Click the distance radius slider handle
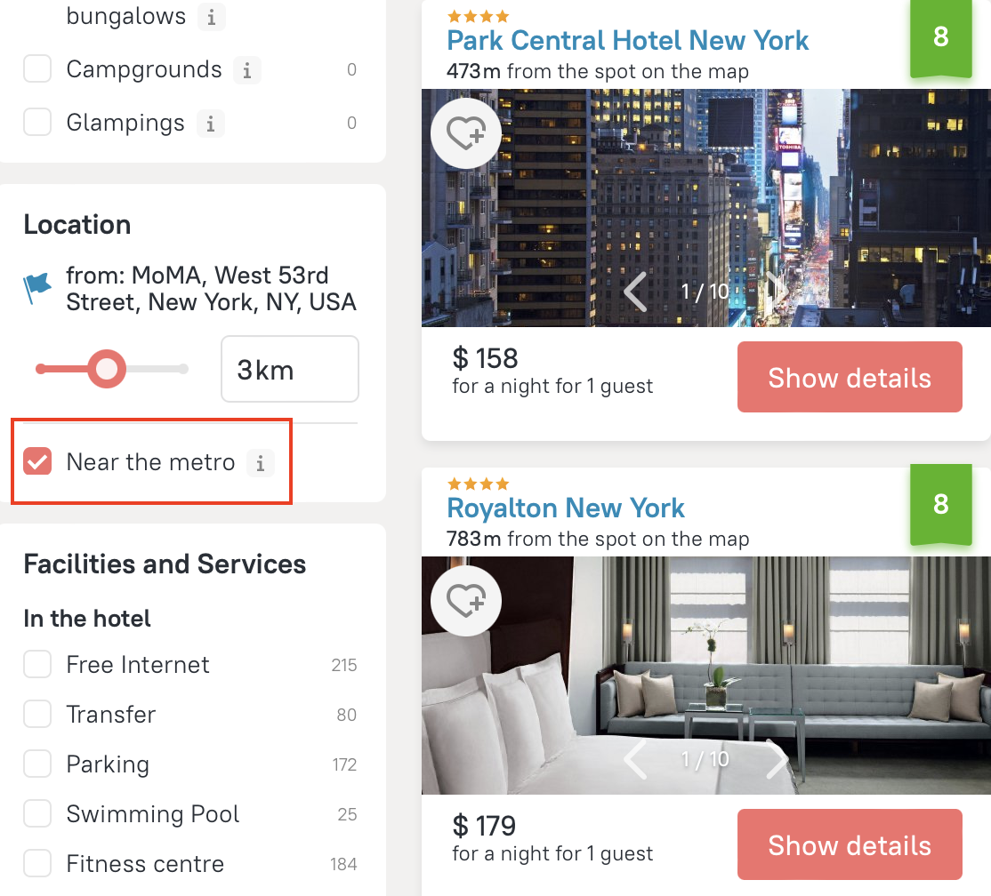 tap(106, 369)
